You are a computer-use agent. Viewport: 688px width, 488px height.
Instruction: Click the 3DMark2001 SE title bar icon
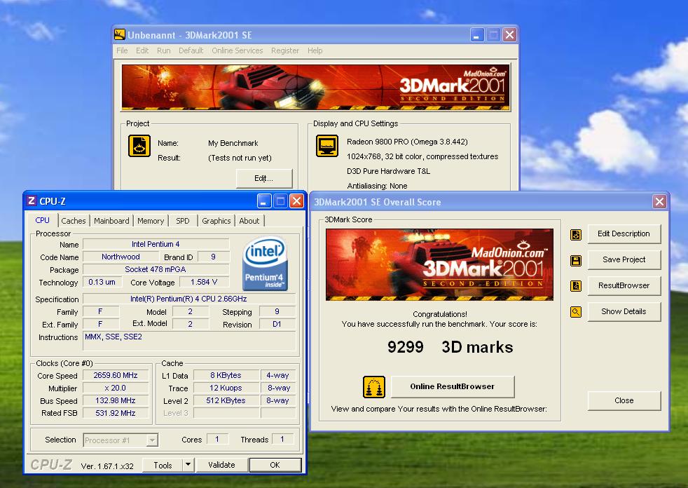point(119,34)
